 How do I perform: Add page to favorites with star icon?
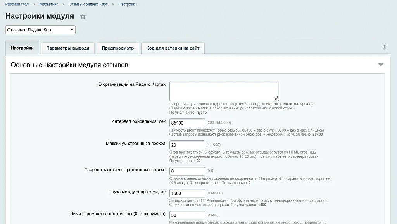83,16
